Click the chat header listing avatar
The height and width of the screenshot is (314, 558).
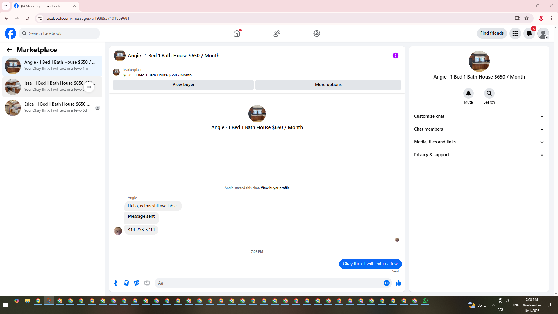point(120,56)
